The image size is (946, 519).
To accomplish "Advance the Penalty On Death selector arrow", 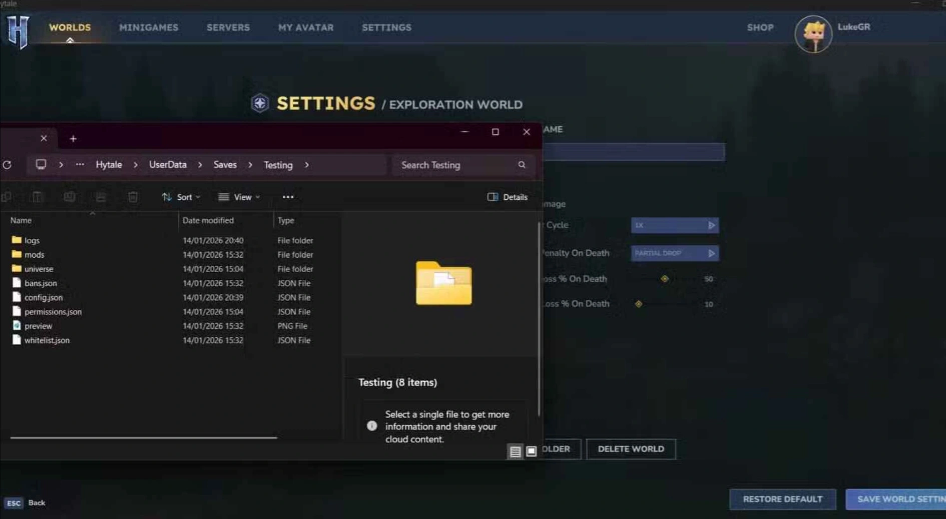I will (711, 253).
